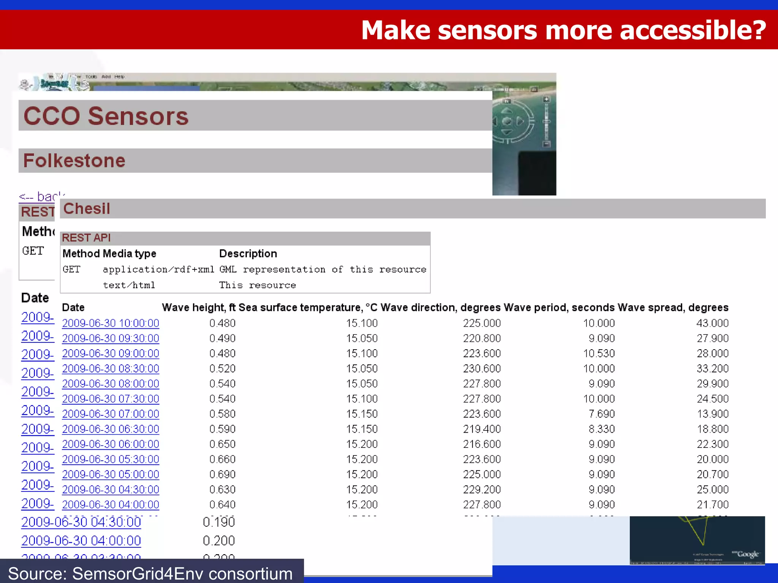Click the center of the navigation compass
Image resolution: width=778 pixels, height=583 pixels.
tap(507, 121)
